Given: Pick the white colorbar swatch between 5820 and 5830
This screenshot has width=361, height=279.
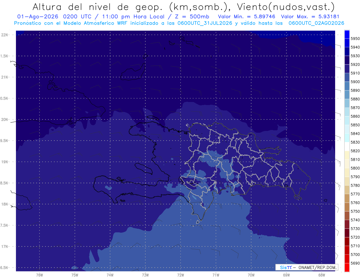Looking at the screenshot, I should [x=347, y=147].
